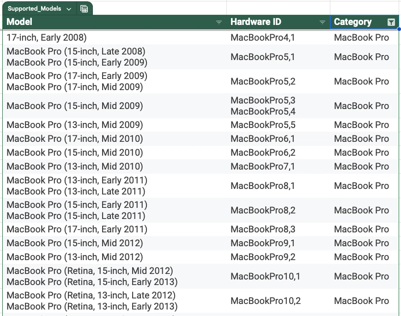Open the active Category filter icon

tap(391, 22)
